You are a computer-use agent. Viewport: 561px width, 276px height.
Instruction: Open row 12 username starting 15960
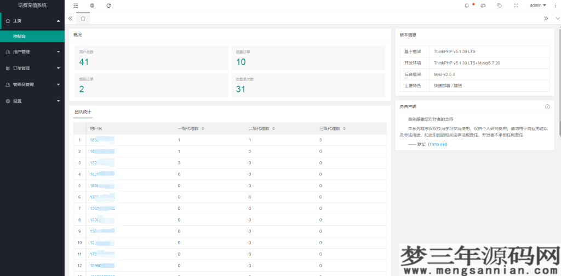pos(102,266)
